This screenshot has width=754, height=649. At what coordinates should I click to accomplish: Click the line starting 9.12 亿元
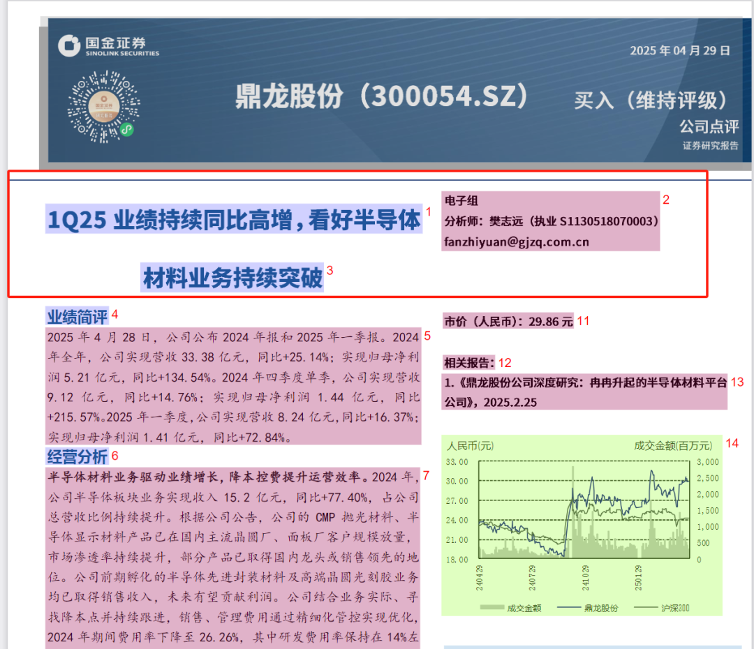tap(233, 397)
